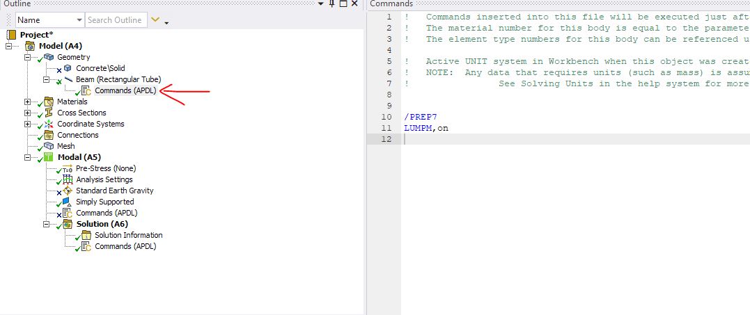This screenshot has height=315, width=750.
Task: Select Simply Supported tree item
Action: click(x=104, y=202)
